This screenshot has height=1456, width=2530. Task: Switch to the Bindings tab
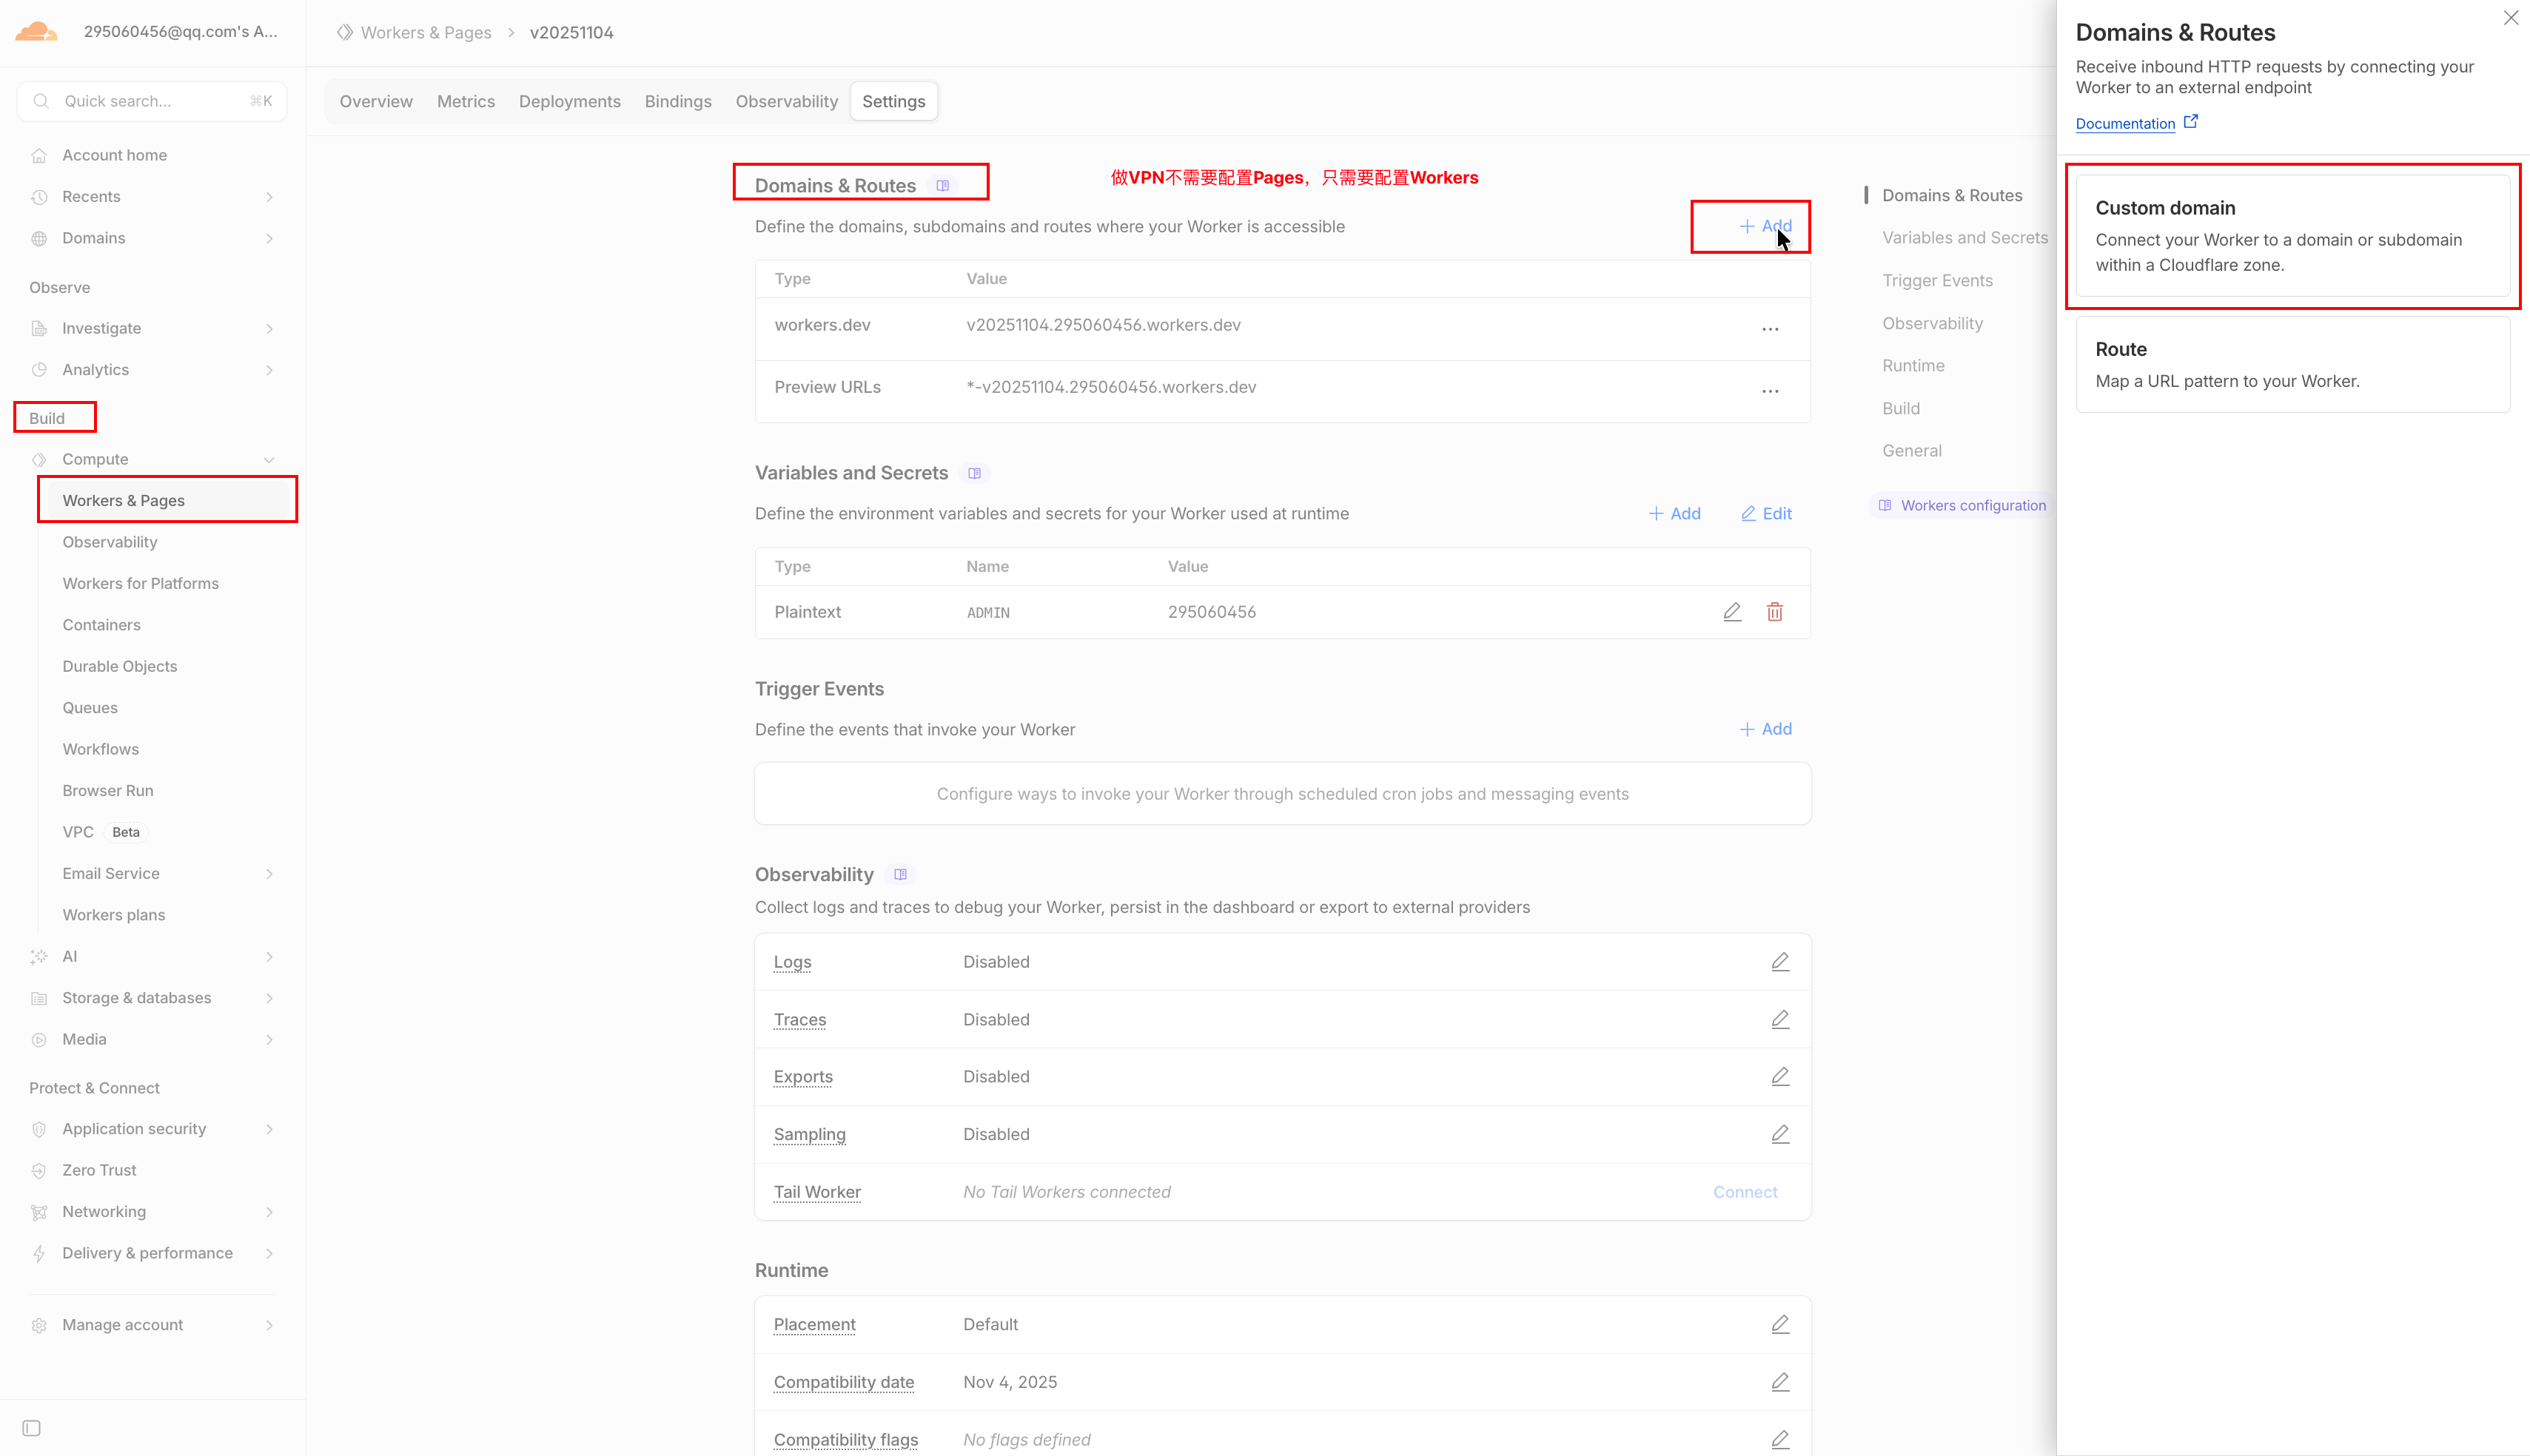678,101
